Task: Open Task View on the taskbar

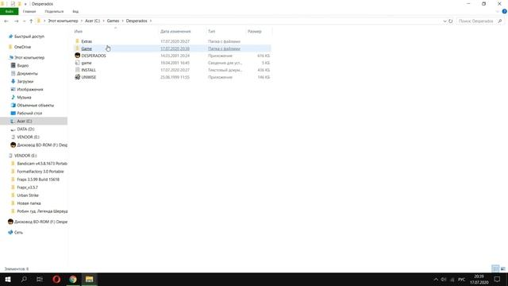Action: pos(40,279)
